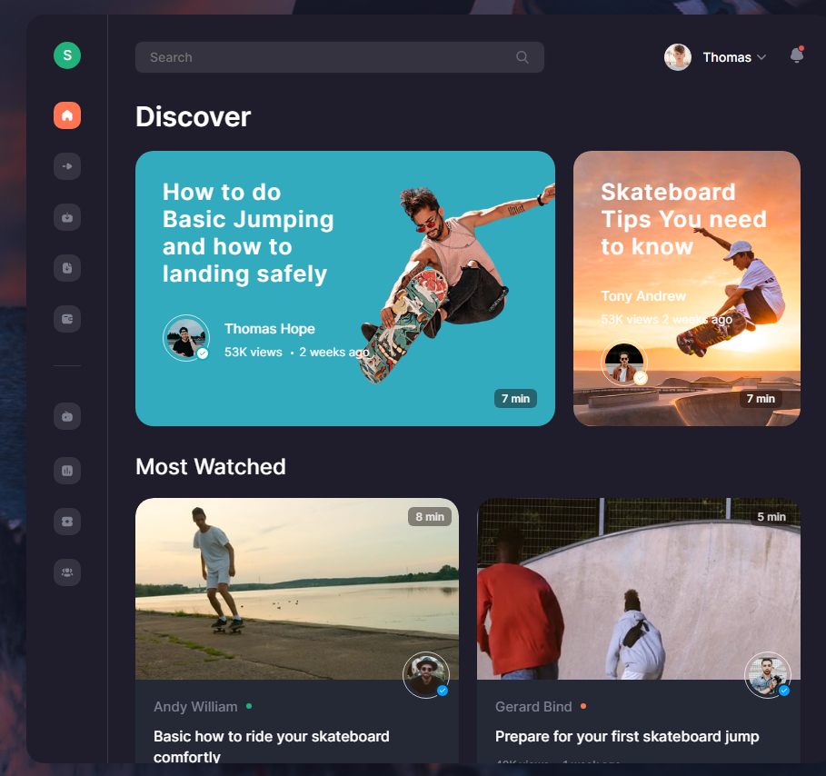826x776 pixels.
Task: Open the Home page from the sidebar
Action: pos(67,115)
